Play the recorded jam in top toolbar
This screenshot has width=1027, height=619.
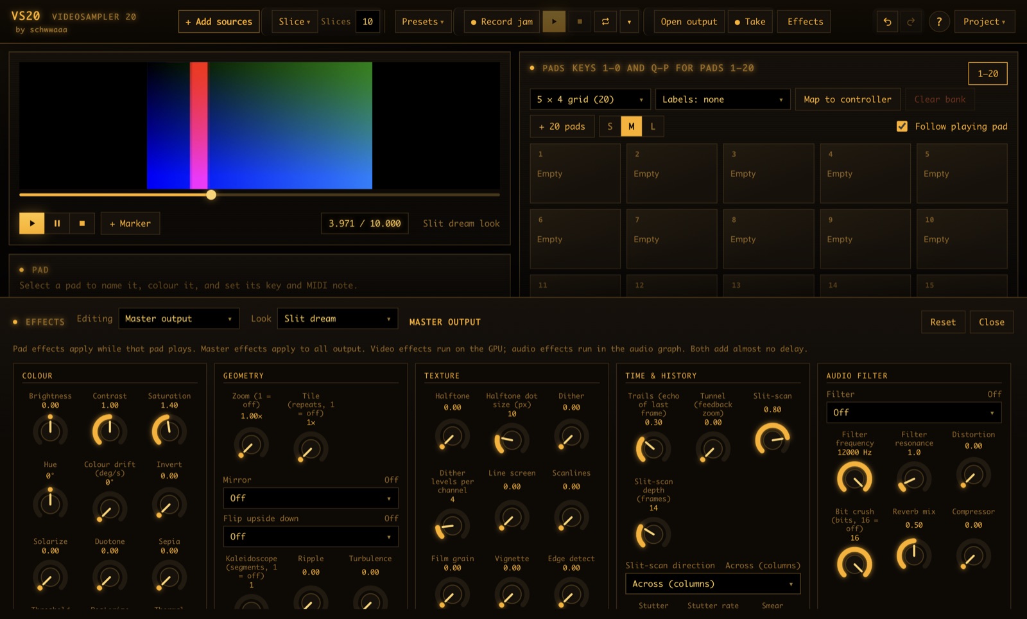click(x=554, y=22)
